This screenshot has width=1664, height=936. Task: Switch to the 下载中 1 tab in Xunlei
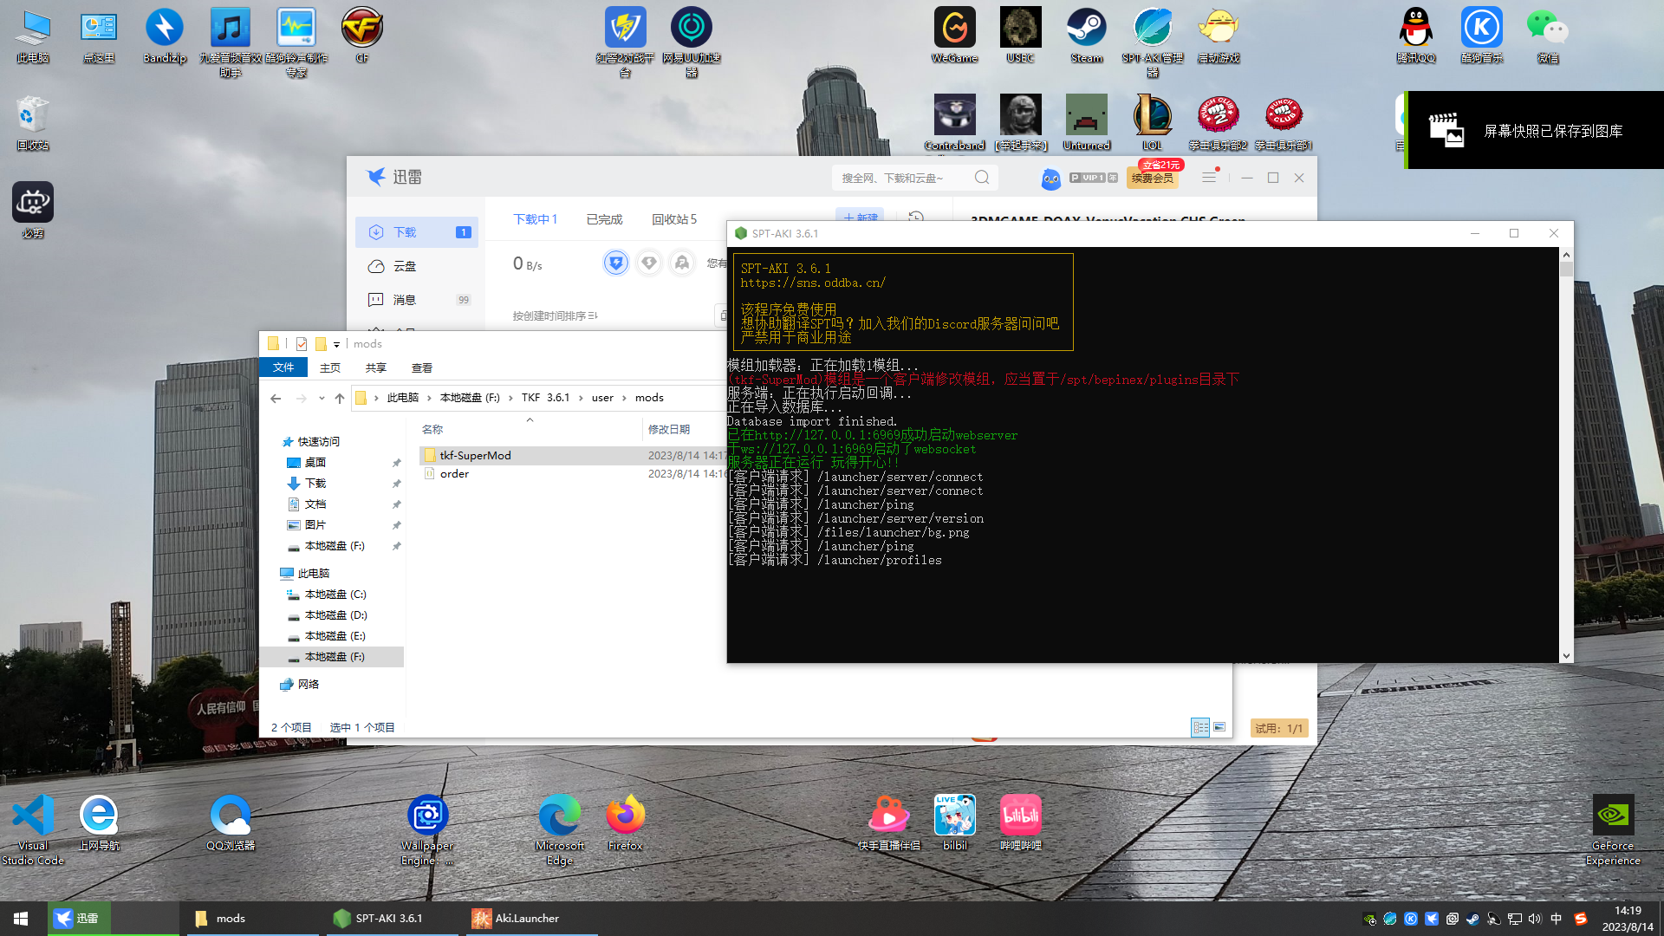tap(536, 219)
